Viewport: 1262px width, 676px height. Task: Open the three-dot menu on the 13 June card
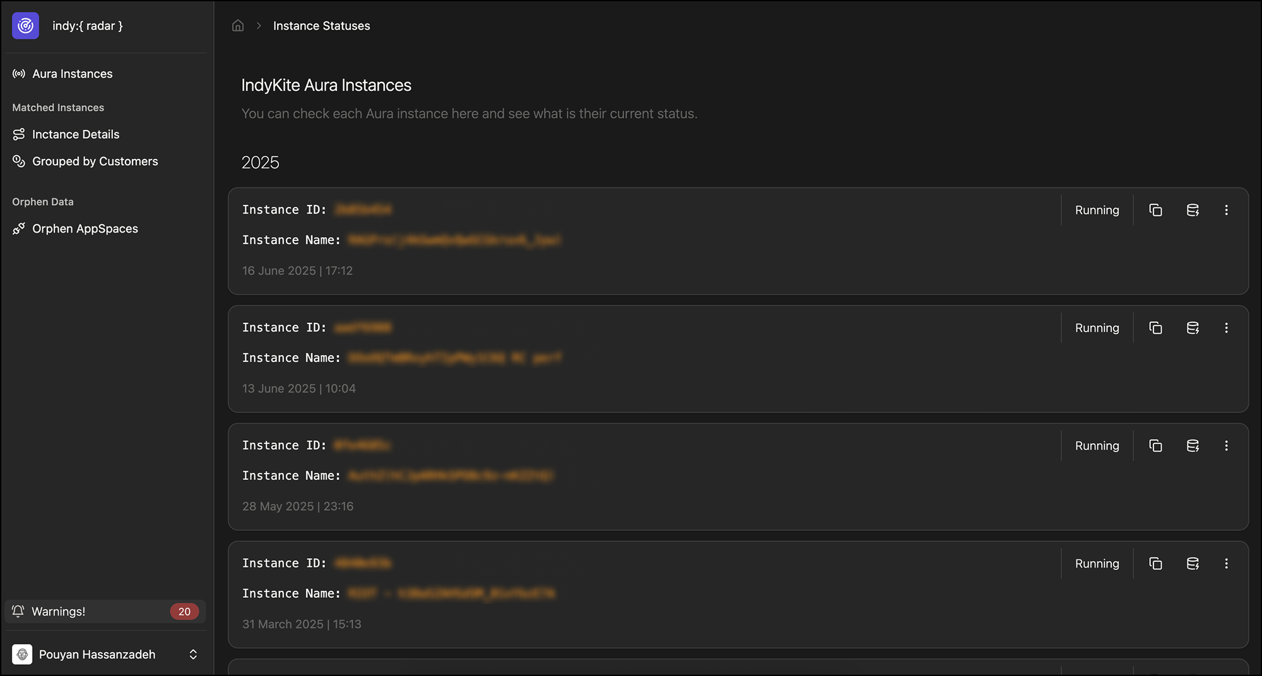tap(1227, 327)
